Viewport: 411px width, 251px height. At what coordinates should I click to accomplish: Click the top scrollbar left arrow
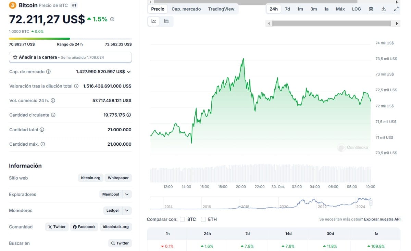[151, 2]
